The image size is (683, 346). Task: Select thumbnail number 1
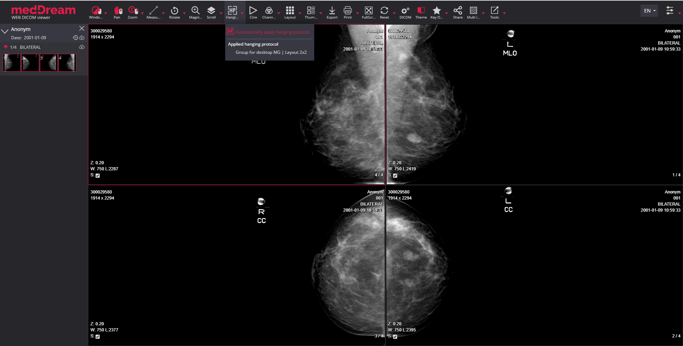[12, 63]
